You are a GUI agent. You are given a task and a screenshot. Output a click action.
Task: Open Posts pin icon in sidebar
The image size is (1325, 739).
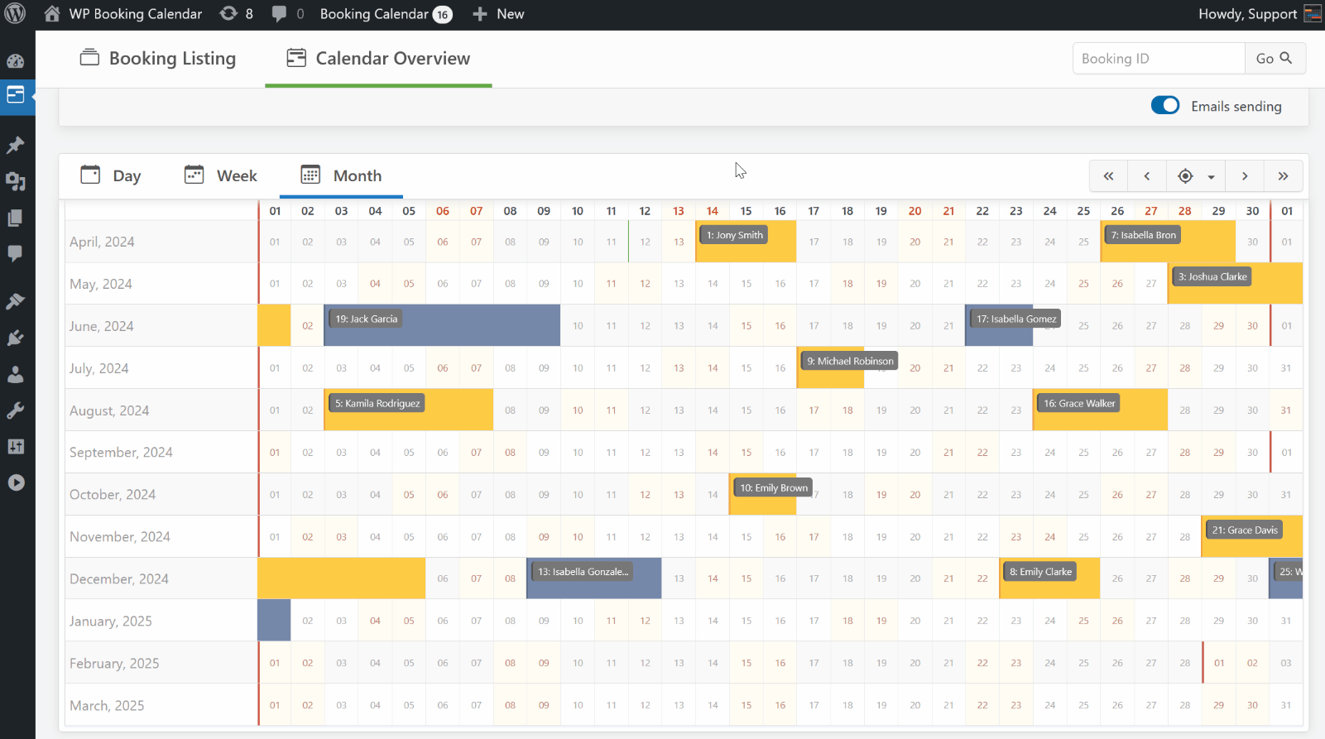point(16,145)
